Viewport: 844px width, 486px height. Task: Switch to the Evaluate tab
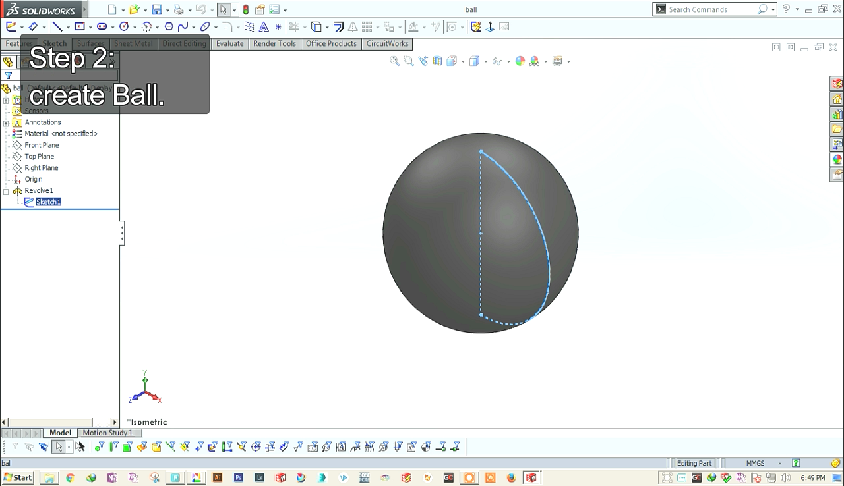229,43
